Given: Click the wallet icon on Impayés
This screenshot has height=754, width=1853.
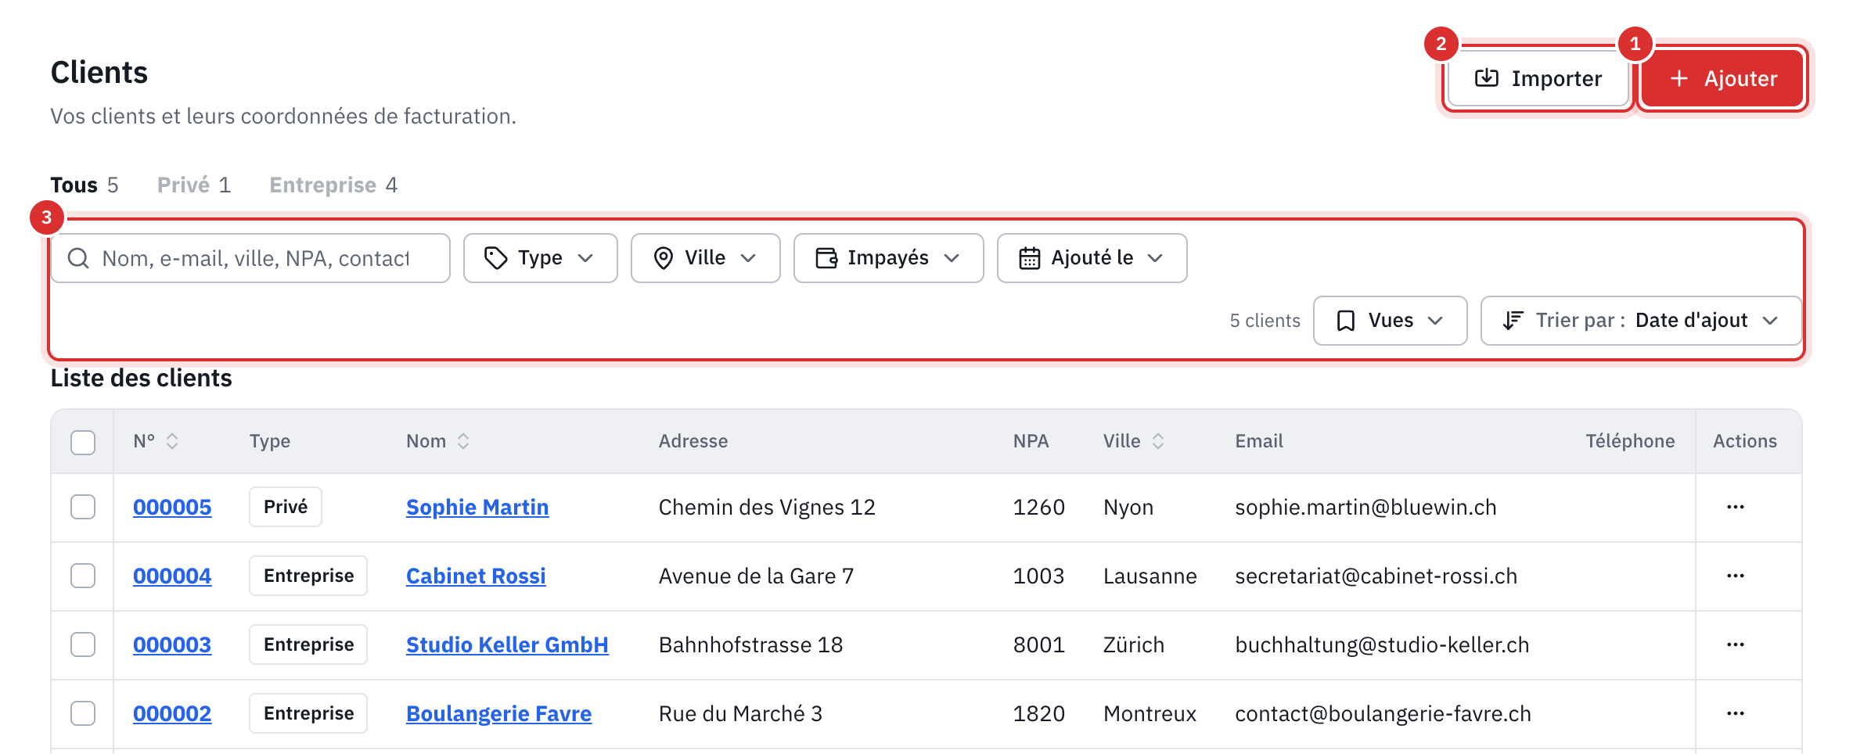Looking at the screenshot, I should (x=826, y=258).
